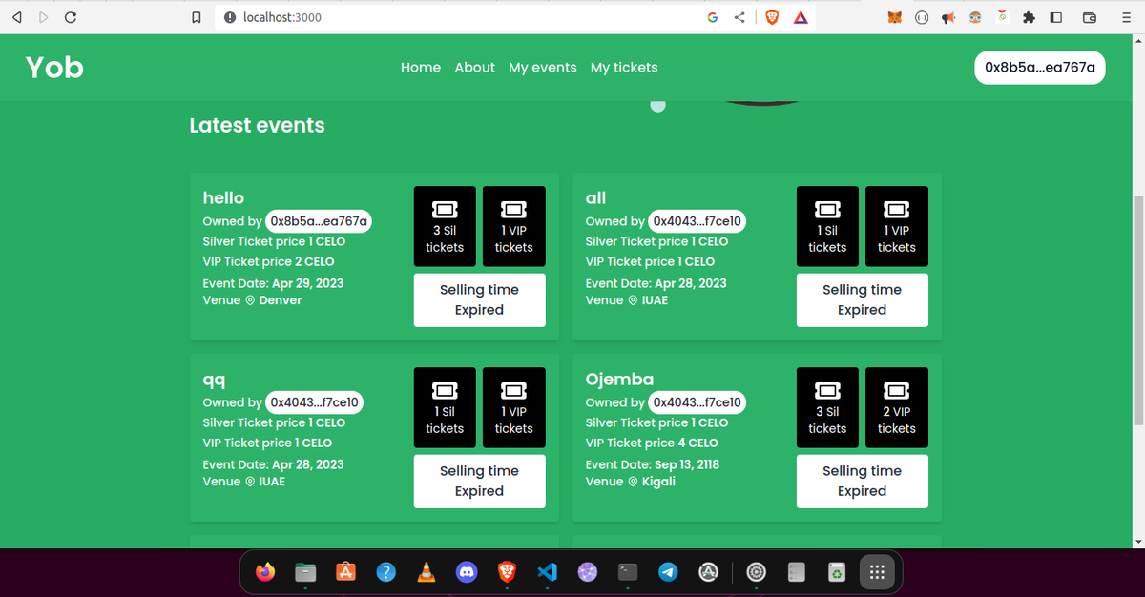The height and width of the screenshot is (597, 1145).
Task: Click the 2 VIP tickets tile for Ojemba
Action: click(x=896, y=407)
